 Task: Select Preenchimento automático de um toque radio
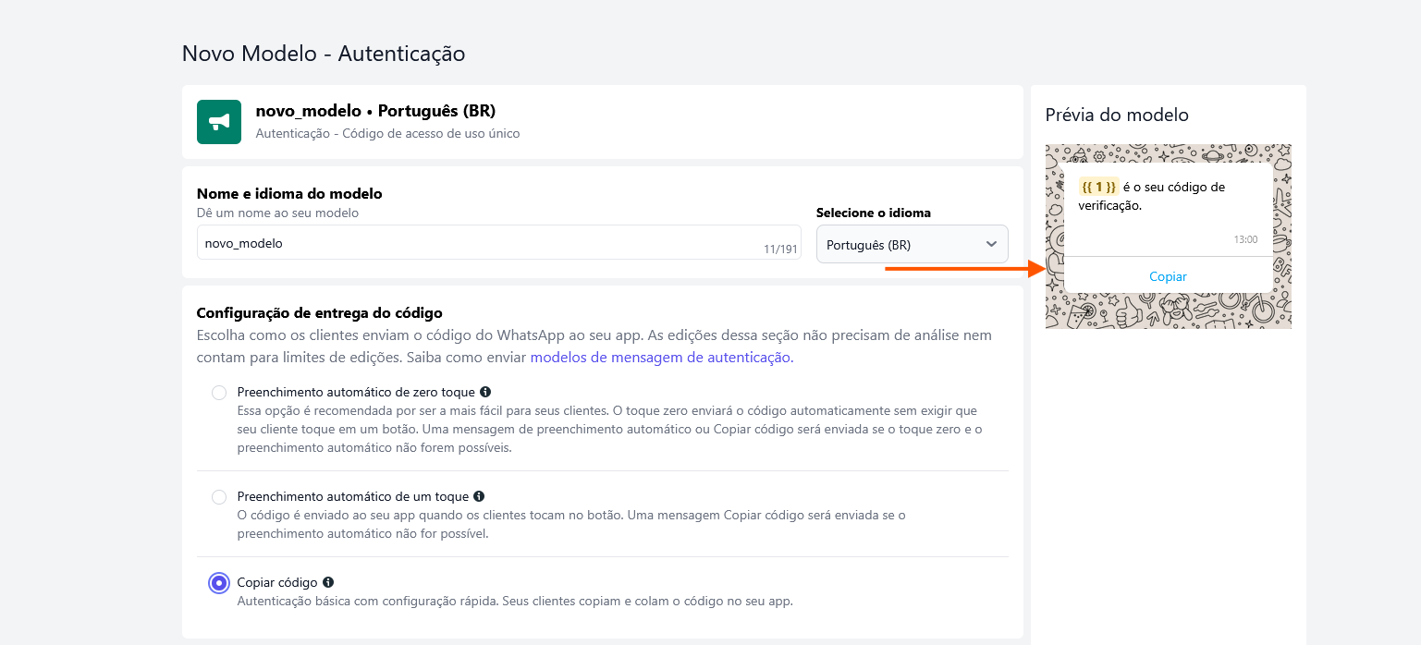coord(219,497)
